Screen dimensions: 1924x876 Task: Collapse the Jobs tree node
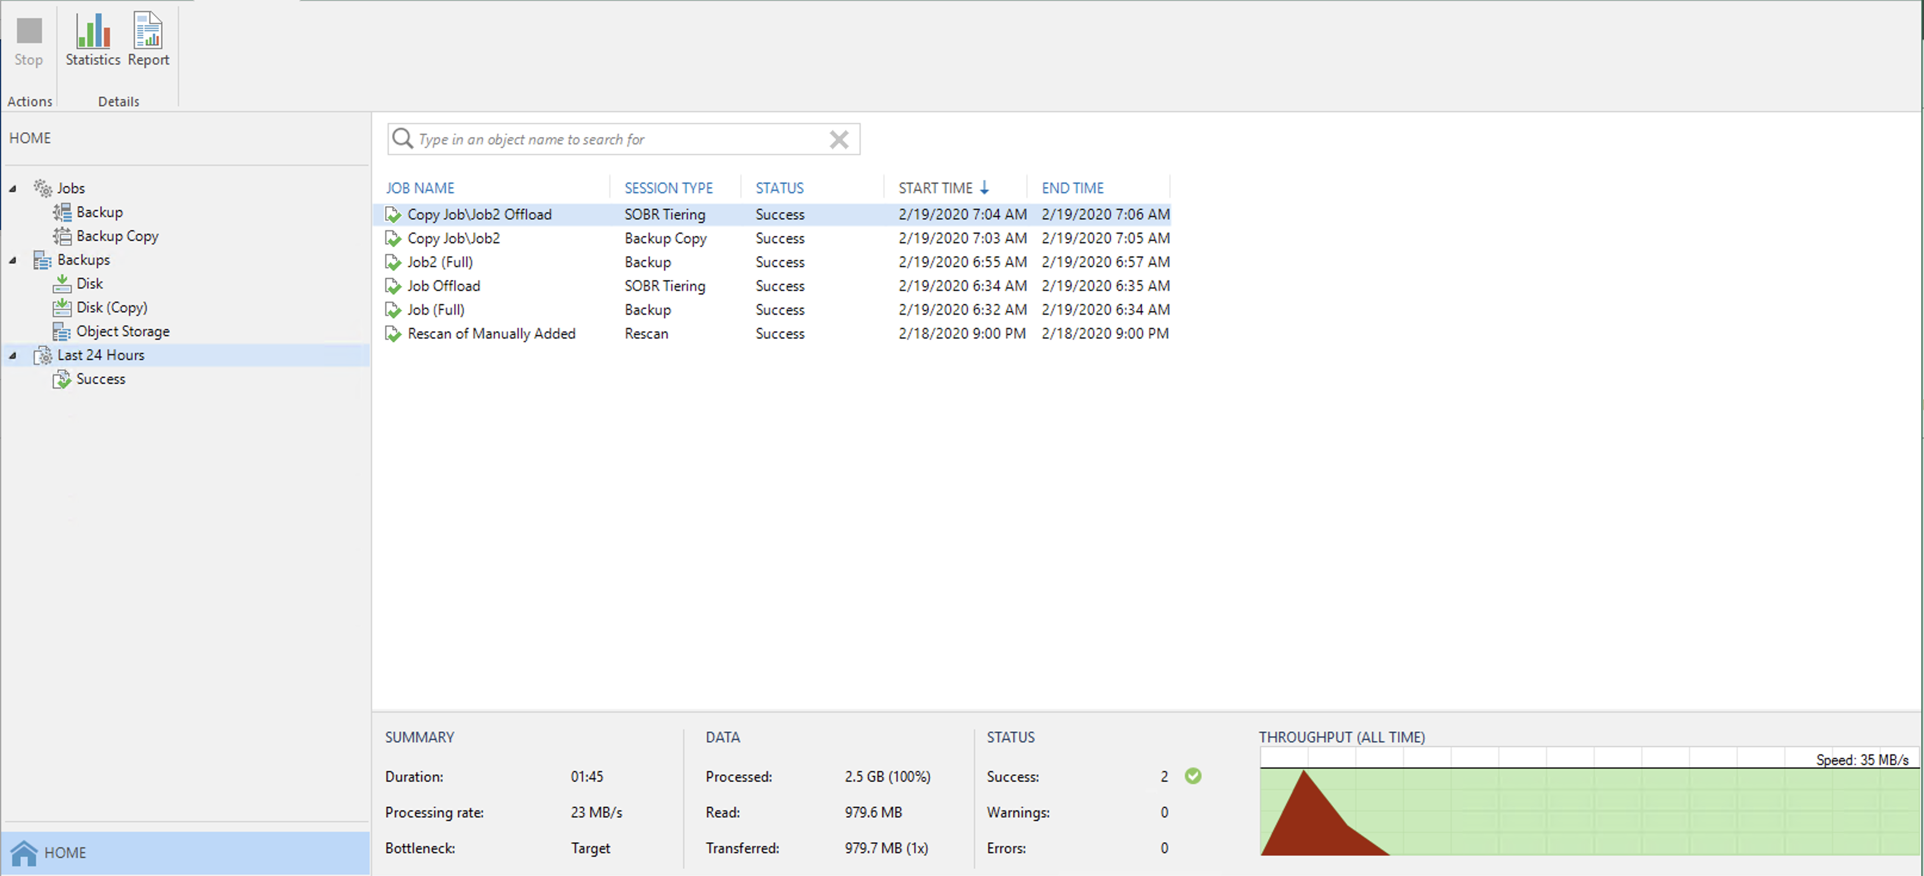[x=13, y=189]
